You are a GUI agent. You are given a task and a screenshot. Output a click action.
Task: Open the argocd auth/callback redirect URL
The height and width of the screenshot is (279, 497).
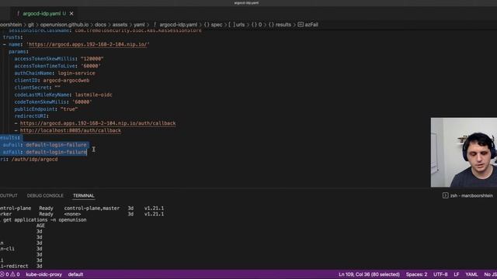[x=98, y=123]
